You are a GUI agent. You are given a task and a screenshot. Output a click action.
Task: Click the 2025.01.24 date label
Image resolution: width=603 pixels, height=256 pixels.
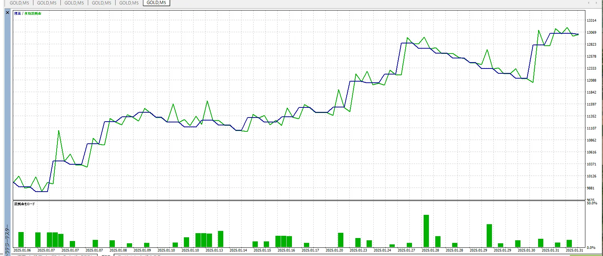pyautogui.click(x=382, y=250)
